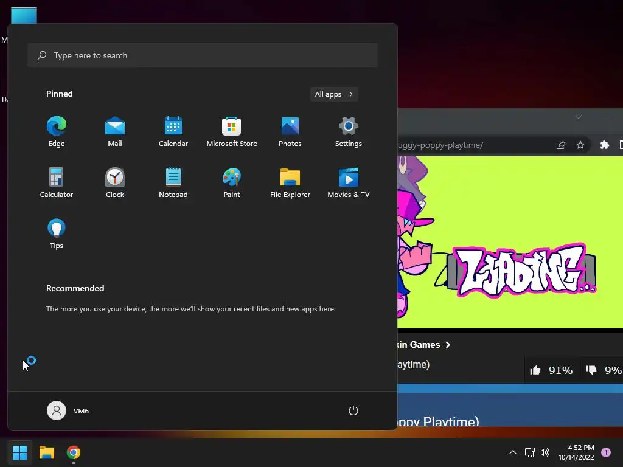This screenshot has height=467, width=623.
Task: Open the desktop icon above the Start menu
Action: tap(24, 15)
